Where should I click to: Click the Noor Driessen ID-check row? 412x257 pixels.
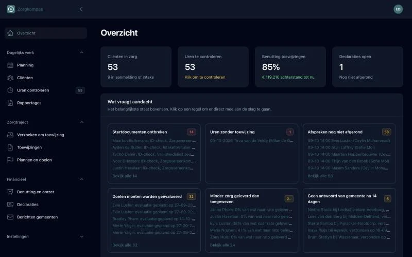(x=154, y=161)
